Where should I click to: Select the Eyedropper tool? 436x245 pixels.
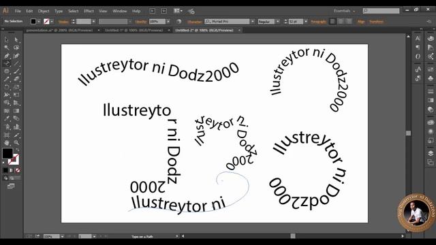[x=7, y=118]
